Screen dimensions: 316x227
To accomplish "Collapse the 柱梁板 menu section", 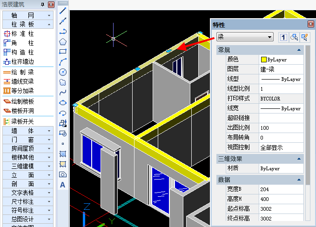I will coord(28,24).
